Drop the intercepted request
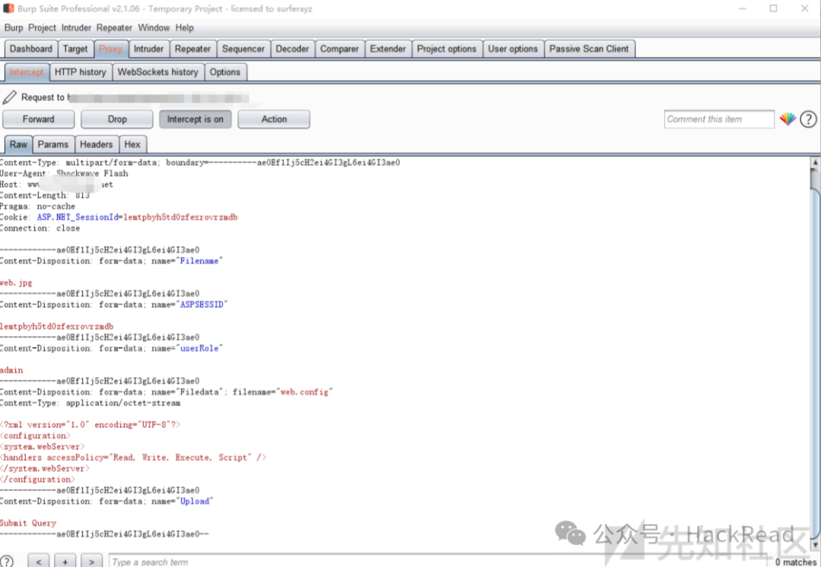The width and height of the screenshot is (821, 567). [x=117, y=119]
